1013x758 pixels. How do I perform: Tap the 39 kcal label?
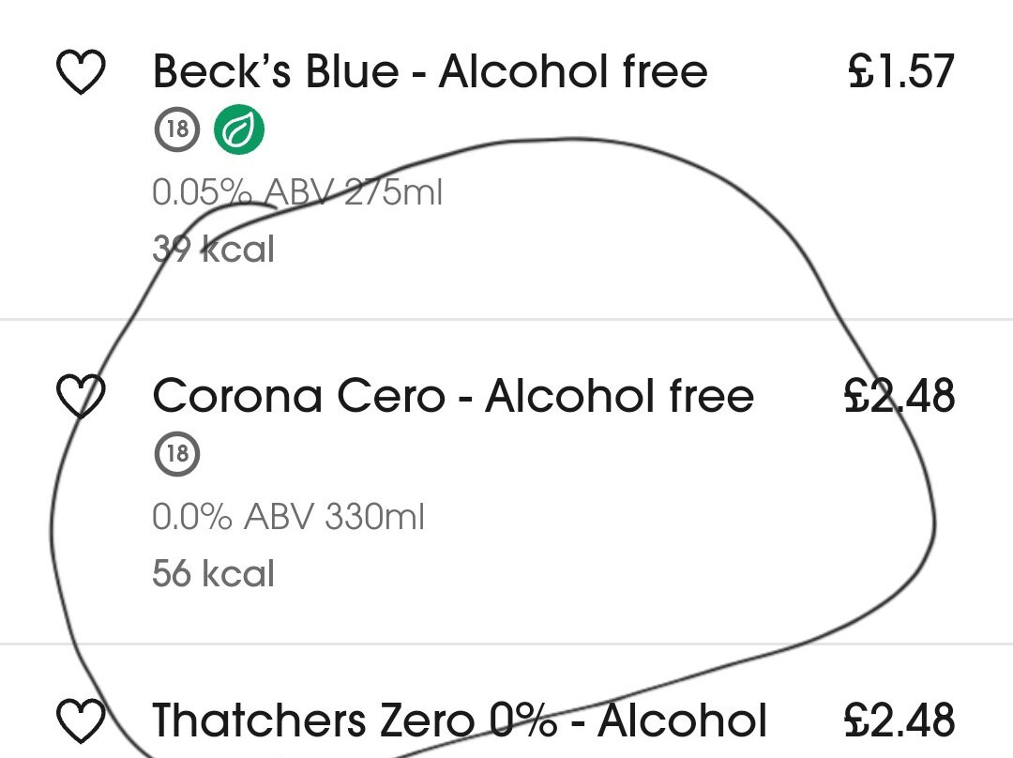pos(214,249)
